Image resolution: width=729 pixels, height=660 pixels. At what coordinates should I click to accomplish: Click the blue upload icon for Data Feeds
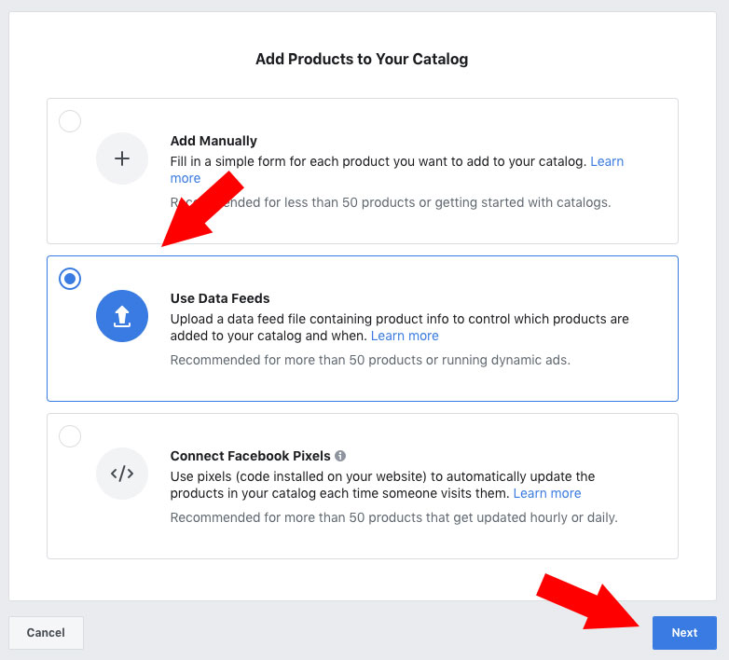122,316
